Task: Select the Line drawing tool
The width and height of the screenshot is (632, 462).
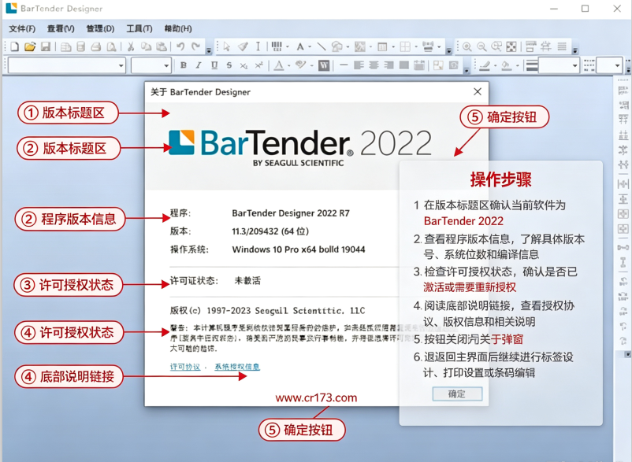Action: 322,46
